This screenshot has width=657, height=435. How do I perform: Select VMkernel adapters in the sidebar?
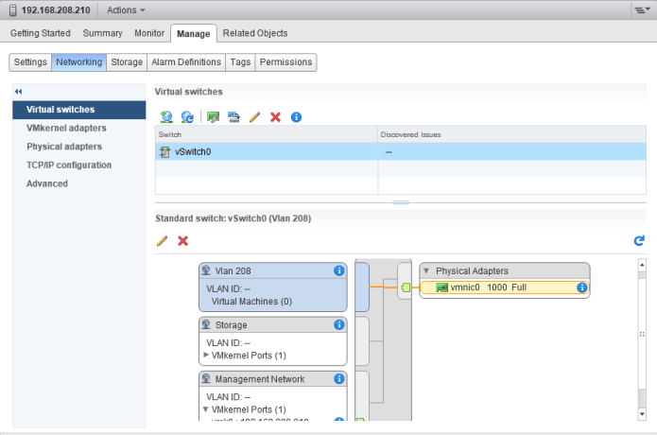pos(66,128)
